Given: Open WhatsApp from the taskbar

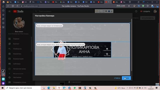Looking at the screenshot, I should (75, 88).
